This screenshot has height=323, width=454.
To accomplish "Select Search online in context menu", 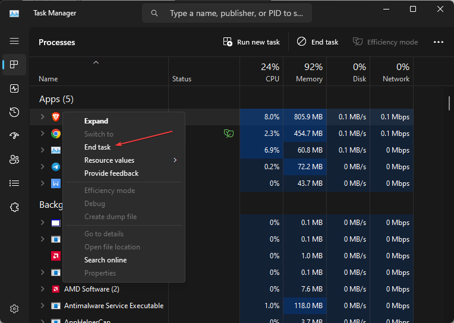I will point(105,260).
